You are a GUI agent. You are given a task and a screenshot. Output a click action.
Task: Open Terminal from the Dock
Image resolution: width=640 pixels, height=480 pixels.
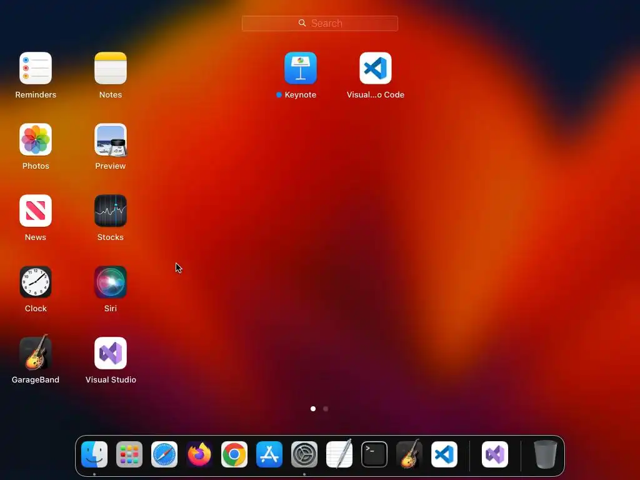pyautogui.click(x=374, y=454)
